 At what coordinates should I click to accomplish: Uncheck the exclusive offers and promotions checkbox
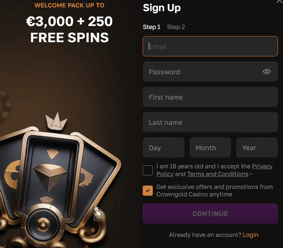(x=148, y=191)
